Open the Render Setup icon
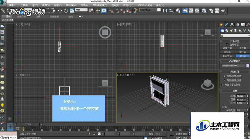Viewport: 250px width, 139px height. pyautogui.click(x=211, y=11)
